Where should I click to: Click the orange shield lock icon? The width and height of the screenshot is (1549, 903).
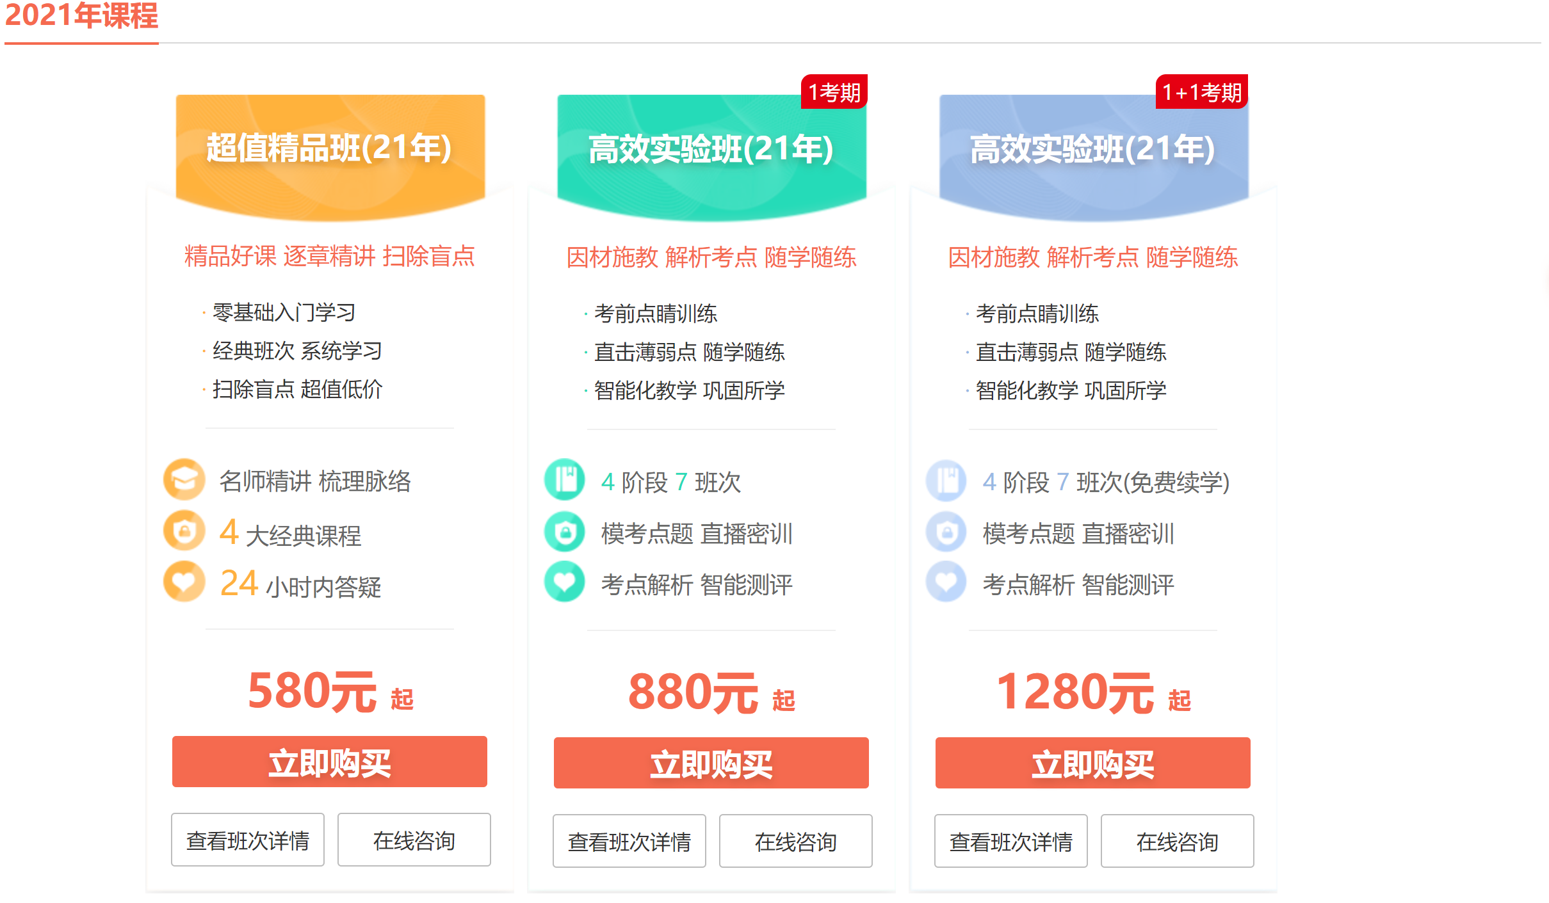184,531
